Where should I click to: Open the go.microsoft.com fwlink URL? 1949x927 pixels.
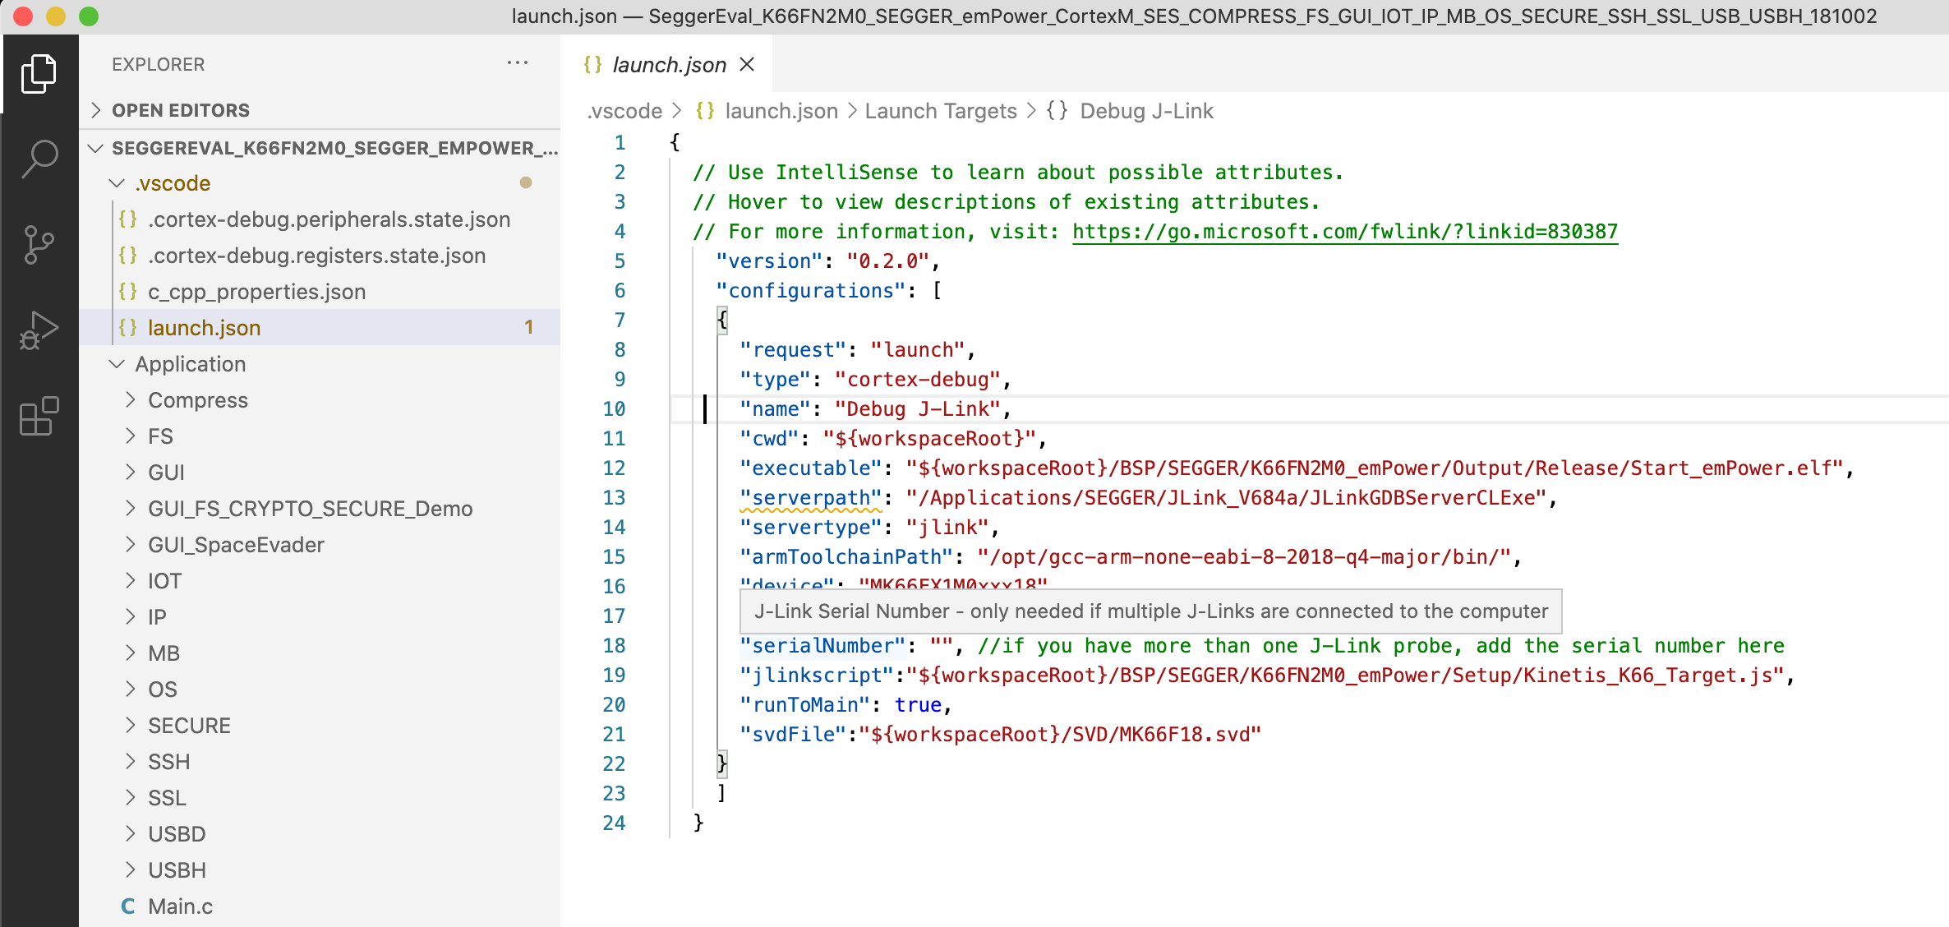1345,232
